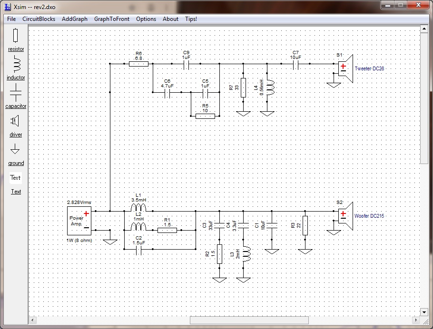The height and width of the screenshot is (329, 433).
Task: Open the About menu
Action: pyautogui.click(x=170, y=19)
